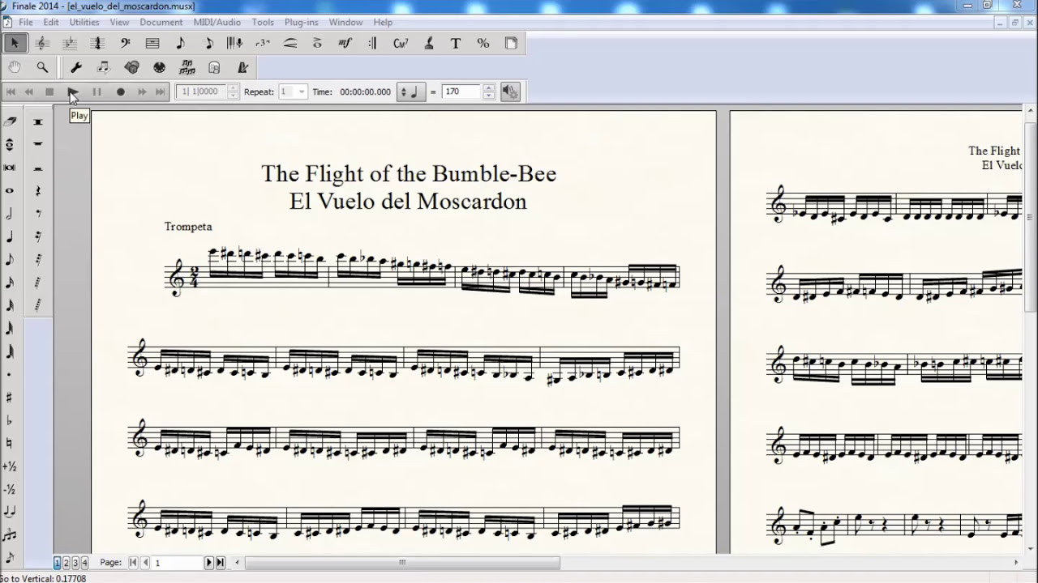Switch to Layer 2
This screenshot has height=583, width=1038.
pos(66,562)
